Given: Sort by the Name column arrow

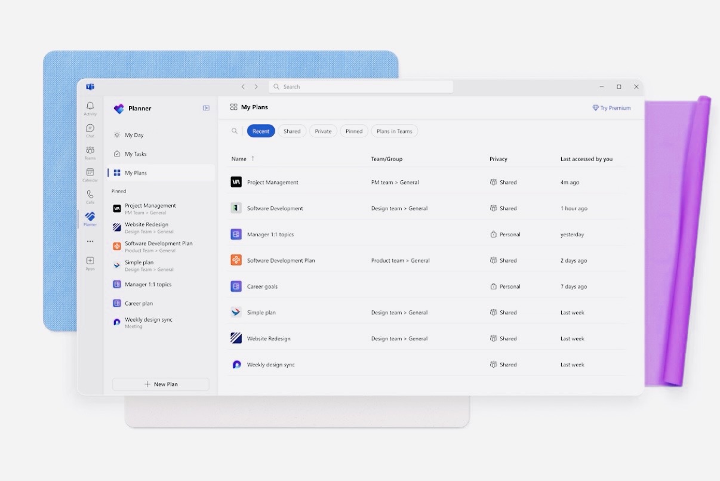Looking at the screenshot, I should (253, 159).
